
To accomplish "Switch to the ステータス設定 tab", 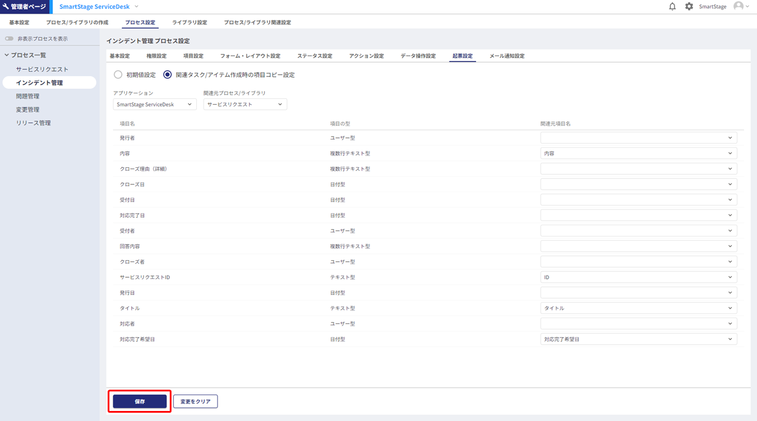I will (315, 56).
